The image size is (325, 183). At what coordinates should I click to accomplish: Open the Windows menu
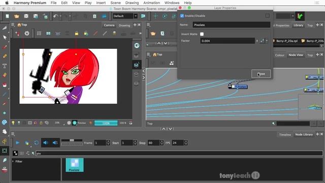(172, 3)
